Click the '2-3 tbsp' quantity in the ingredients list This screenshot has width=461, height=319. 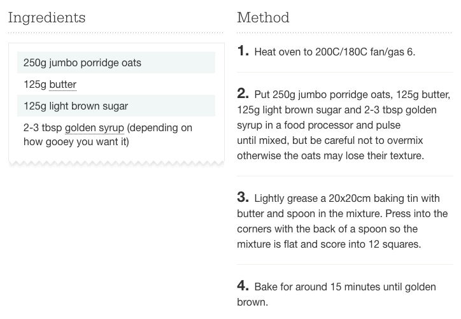pyautogui.click(x=43, y=128)
